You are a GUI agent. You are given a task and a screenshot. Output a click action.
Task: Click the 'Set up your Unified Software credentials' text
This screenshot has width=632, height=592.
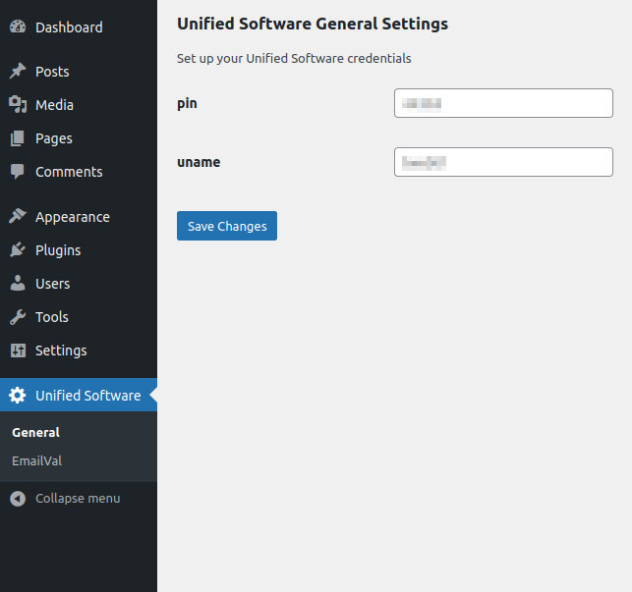pos(294,59)
